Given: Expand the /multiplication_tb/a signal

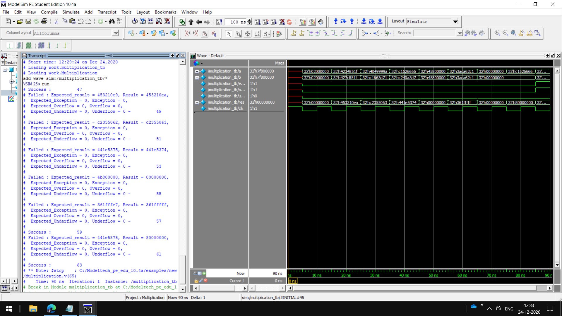Looking at the screenshot, I should pyautogui.click(x=197, y=71).
